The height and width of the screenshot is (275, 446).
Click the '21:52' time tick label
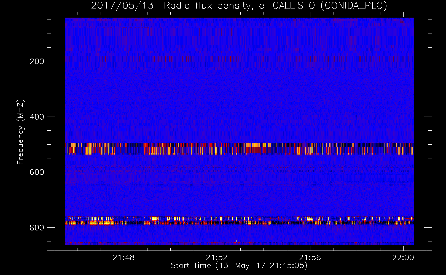217,257
